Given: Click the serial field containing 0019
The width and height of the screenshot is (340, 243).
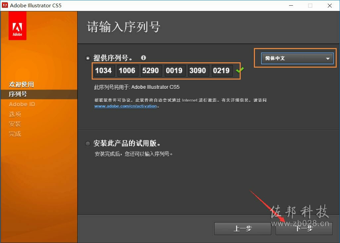Looking at the screenshot, I should (175, 71).
